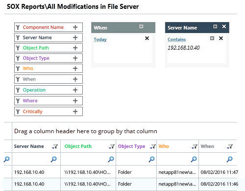Click search icon in Object Path column

[x=111, y=159]
